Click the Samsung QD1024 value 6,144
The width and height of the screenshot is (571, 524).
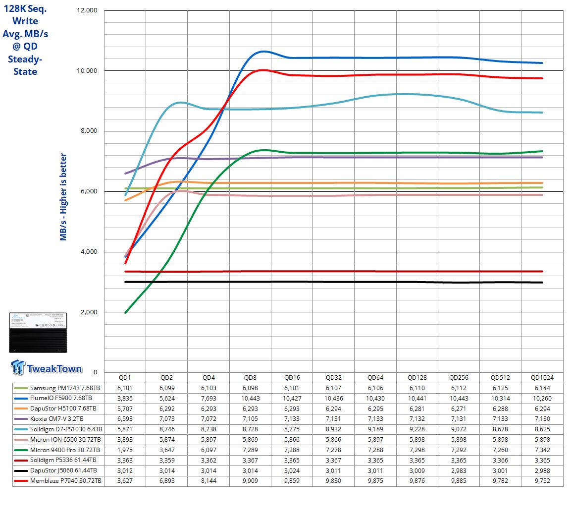coord(542,388)
